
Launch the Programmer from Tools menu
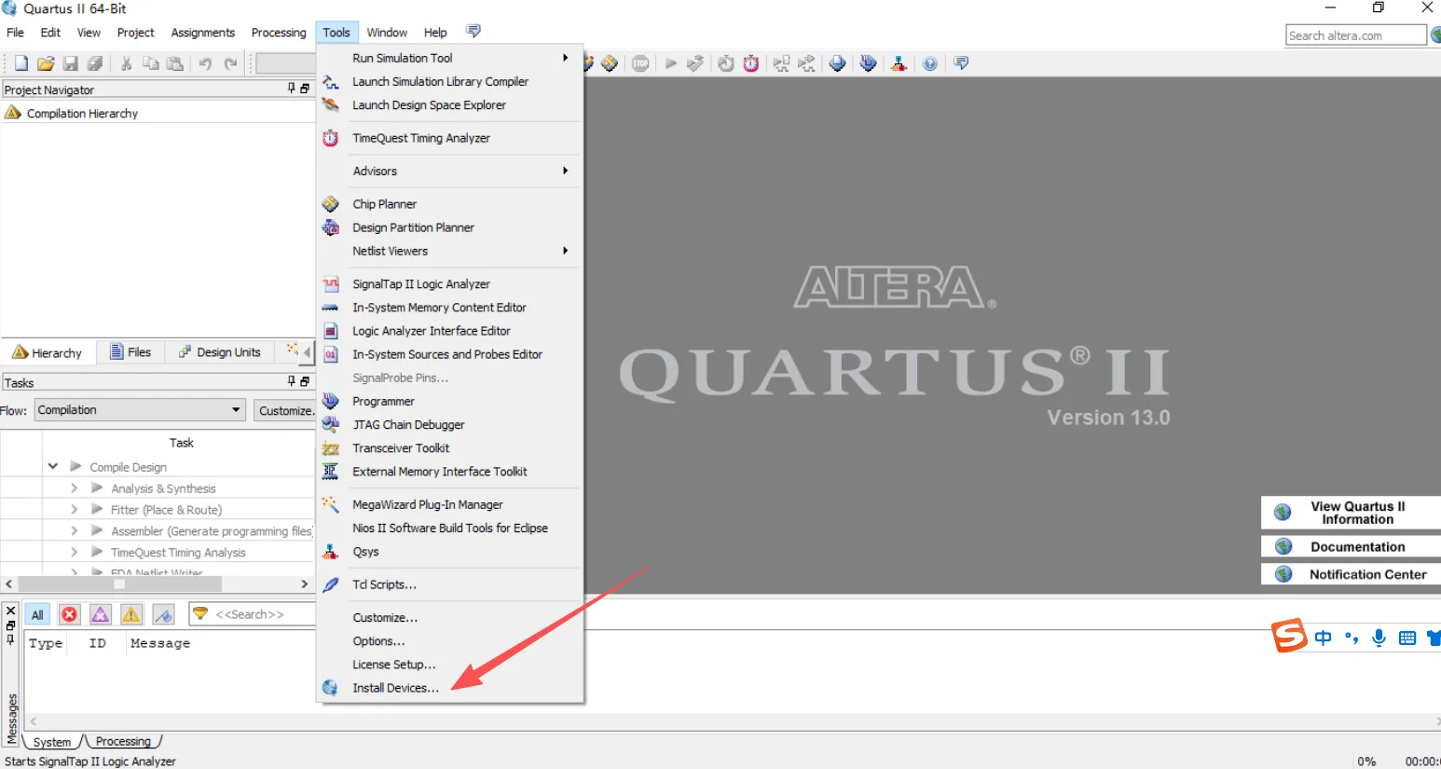pyautogui.click(x=450, y=401)
